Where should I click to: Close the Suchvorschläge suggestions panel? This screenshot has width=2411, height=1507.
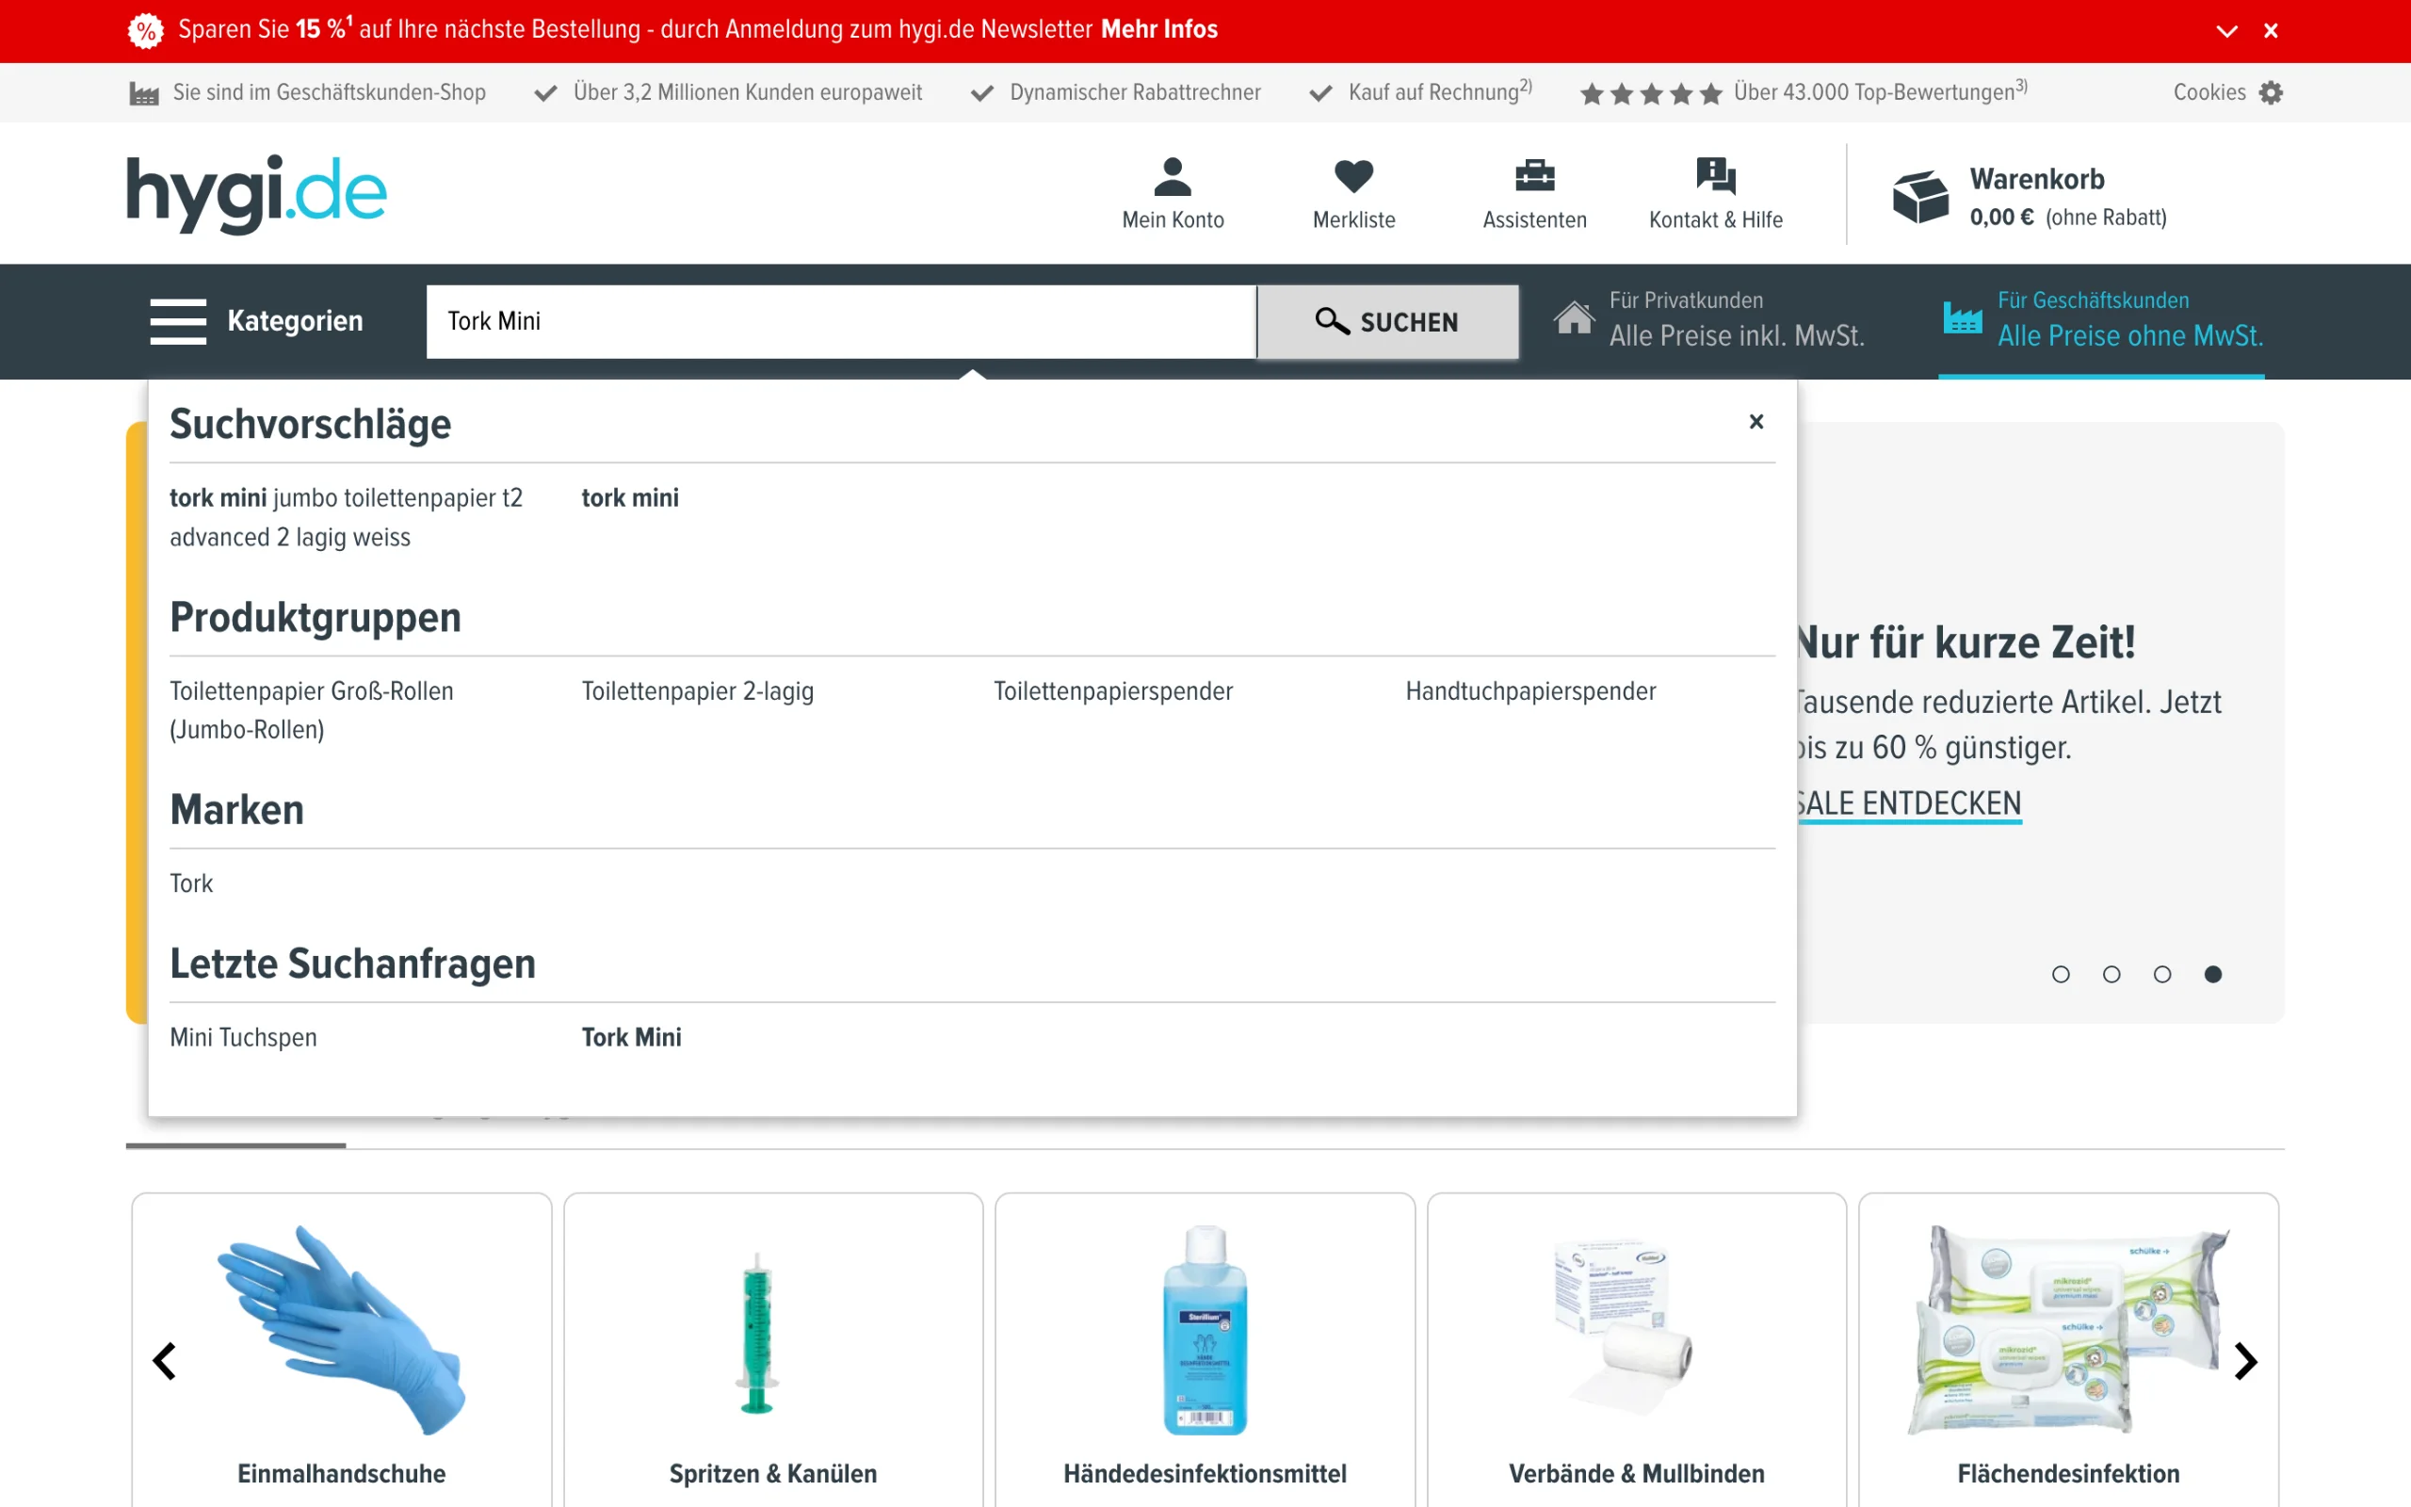coord(1756,422)
